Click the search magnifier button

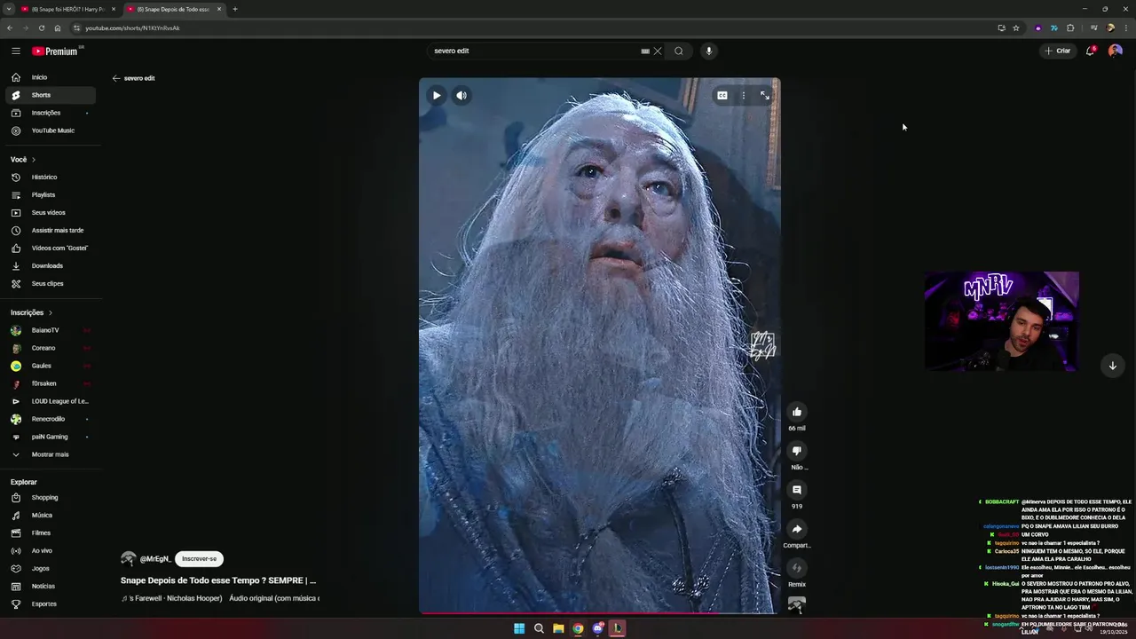(x=679, y=51)
